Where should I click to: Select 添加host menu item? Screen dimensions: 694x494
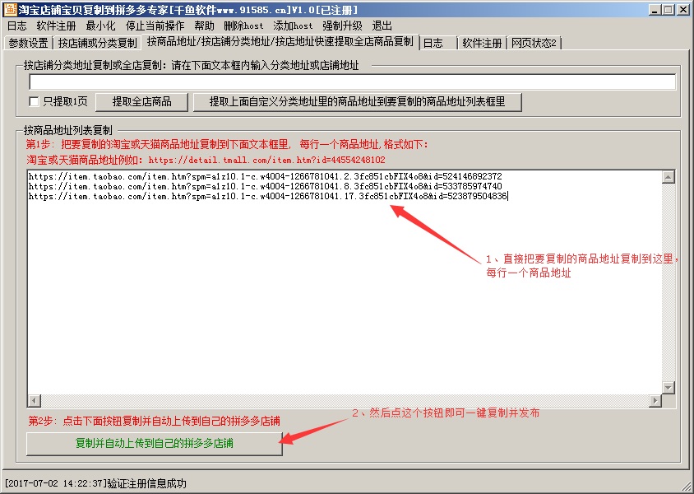click(x=293, y=26)
